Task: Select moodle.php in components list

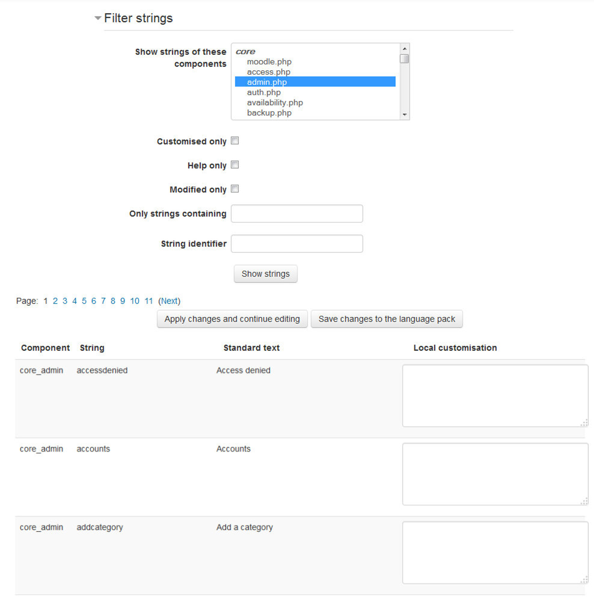Action: click(269, 62)
